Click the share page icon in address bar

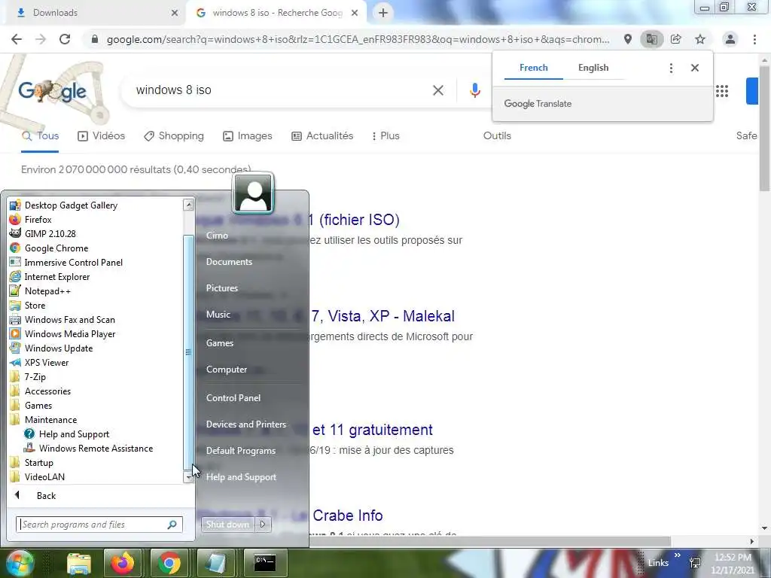point(676,39)
